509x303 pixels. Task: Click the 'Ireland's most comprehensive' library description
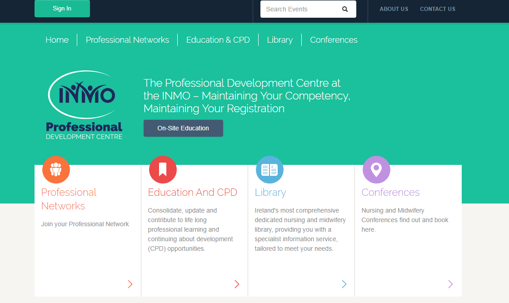click(300, 229)
